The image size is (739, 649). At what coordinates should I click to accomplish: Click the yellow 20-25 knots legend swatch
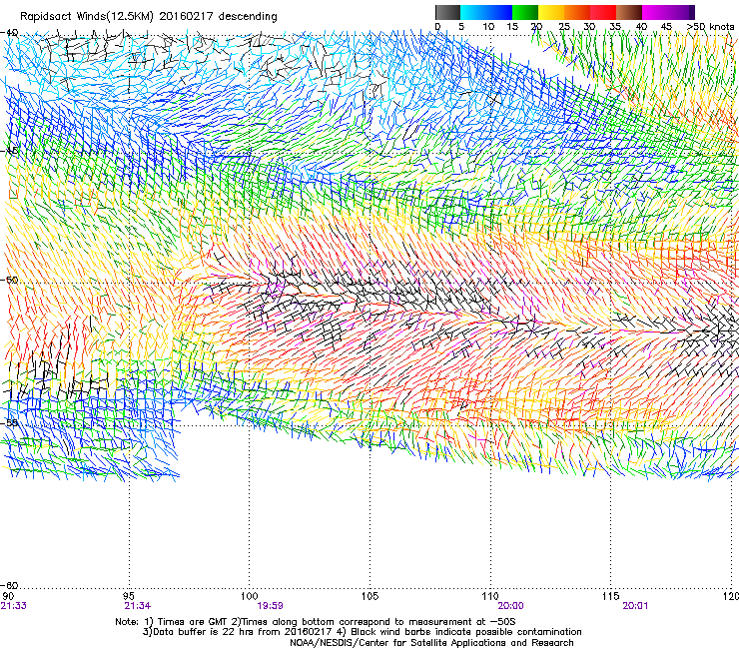551,12
